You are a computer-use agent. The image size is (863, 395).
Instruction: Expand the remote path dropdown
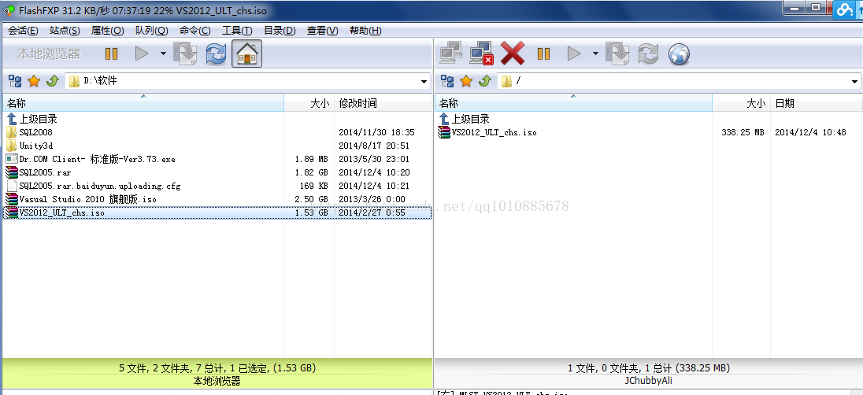855,82
